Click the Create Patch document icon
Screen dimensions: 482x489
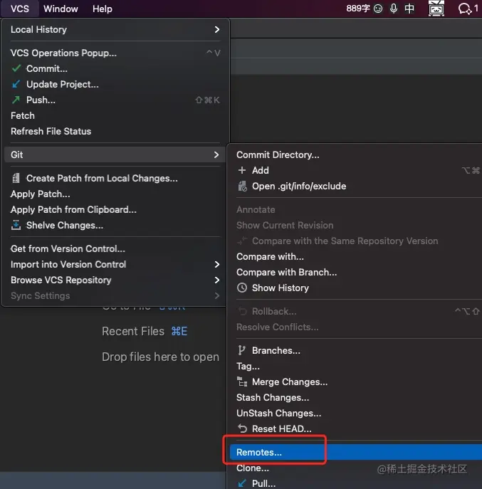[16, 178]
